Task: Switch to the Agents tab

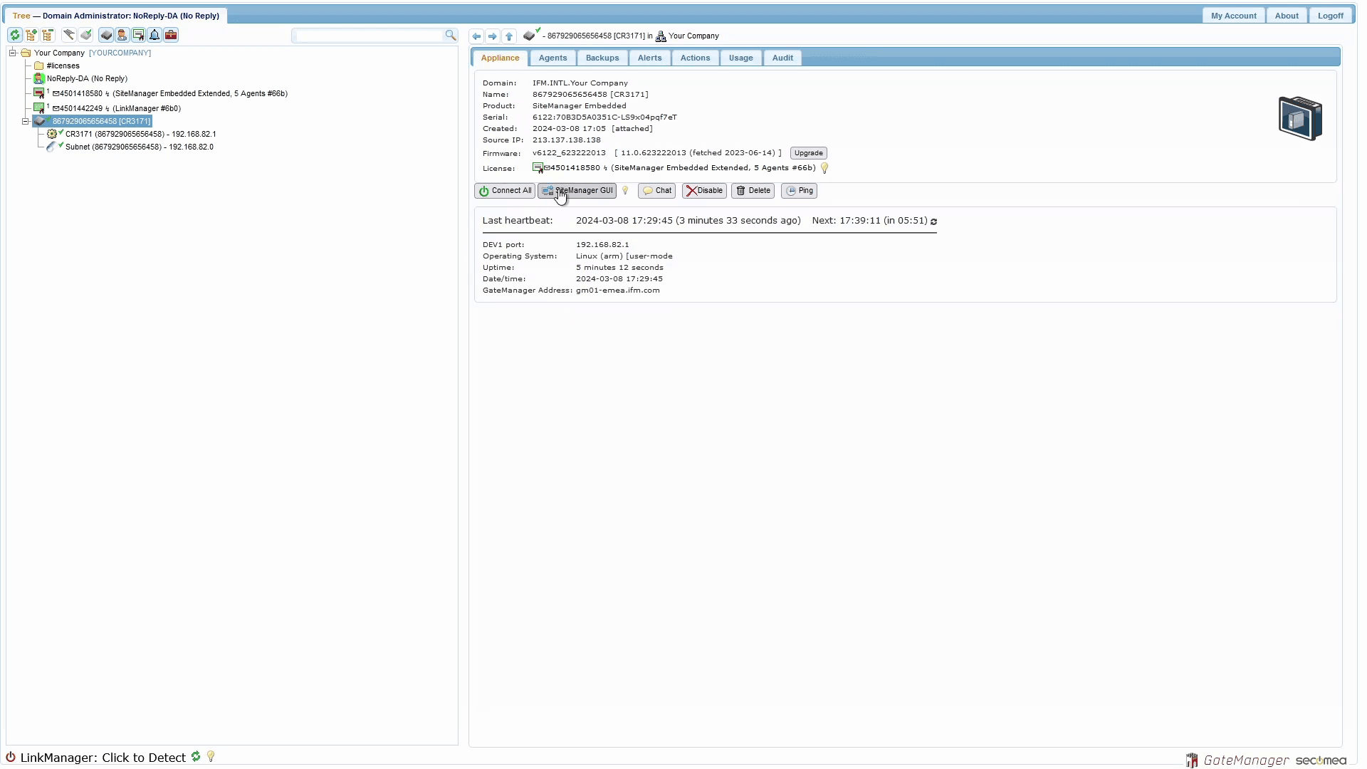Action: [x=552, y=58]
